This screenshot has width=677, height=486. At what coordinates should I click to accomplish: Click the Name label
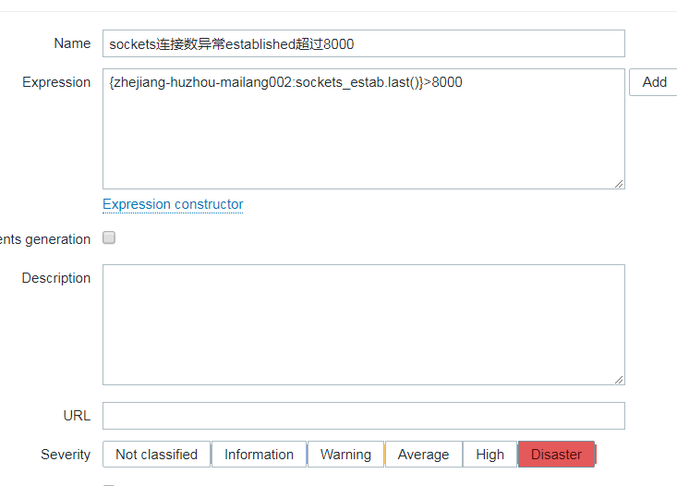(72, 43)
